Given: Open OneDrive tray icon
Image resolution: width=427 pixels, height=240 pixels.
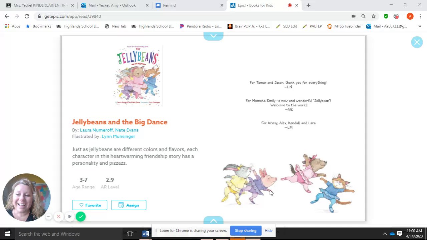Looking at the screenshot, I should click(392, 234).
